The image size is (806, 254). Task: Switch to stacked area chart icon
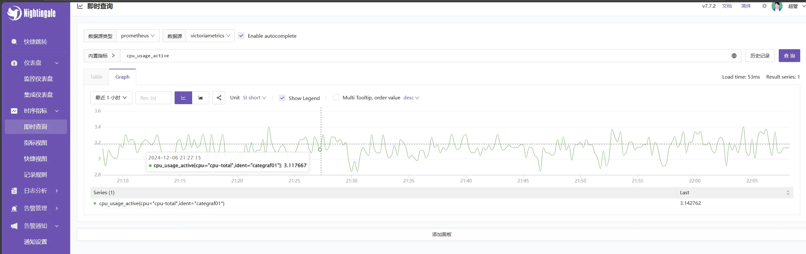(201, 98)
